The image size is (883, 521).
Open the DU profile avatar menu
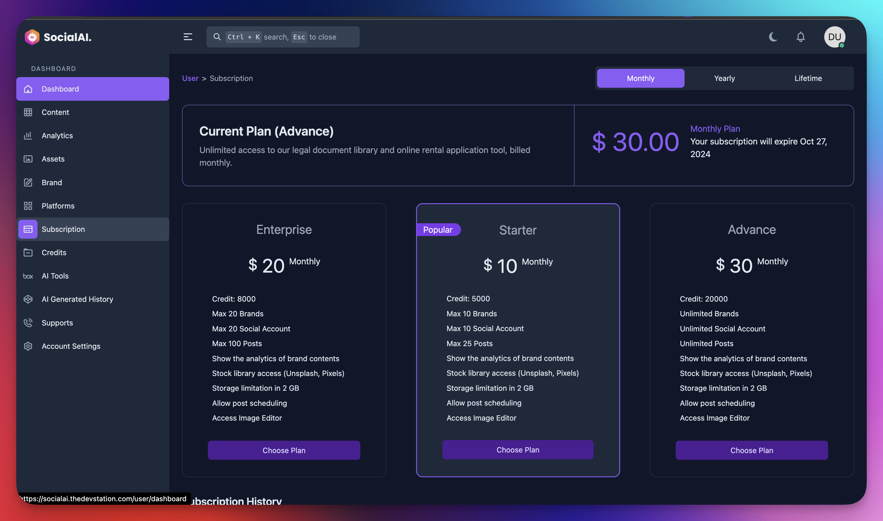click(835, 37)
